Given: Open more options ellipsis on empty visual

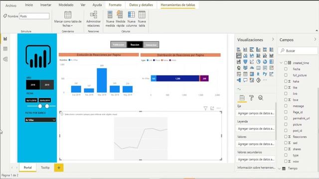Looking at the screenshot, I should (x=218, y=108).
